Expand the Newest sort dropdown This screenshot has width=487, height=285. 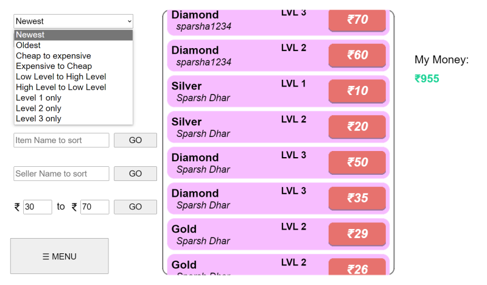click(x=73, y=21)
